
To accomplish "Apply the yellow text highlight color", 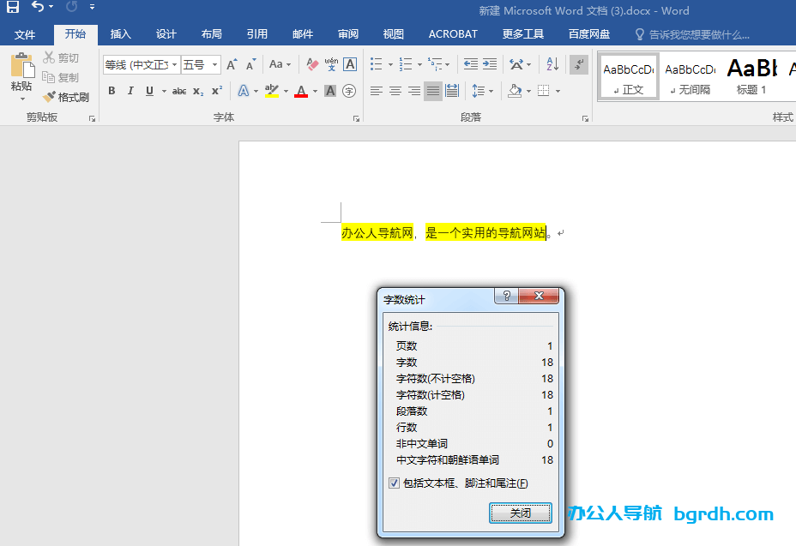I will pos(272,91).
